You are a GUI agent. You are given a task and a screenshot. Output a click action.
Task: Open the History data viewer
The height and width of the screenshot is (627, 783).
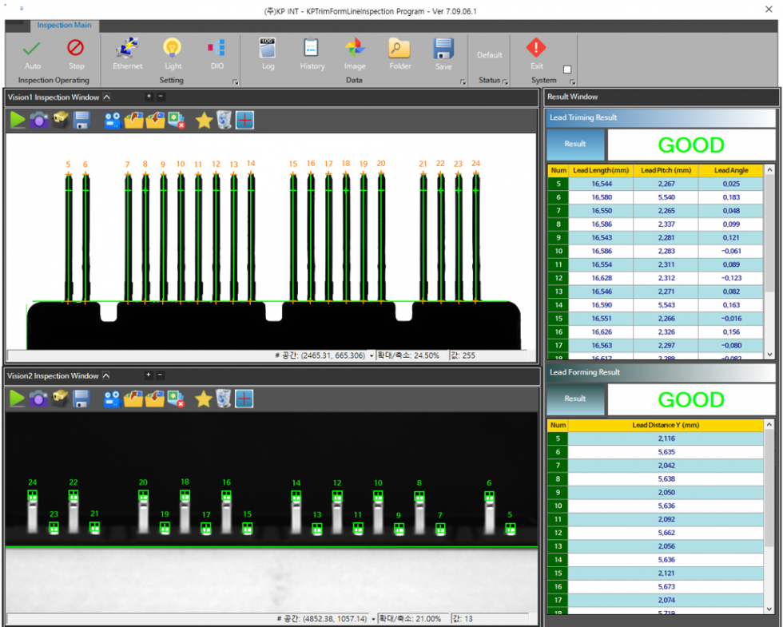coord(312,54)
